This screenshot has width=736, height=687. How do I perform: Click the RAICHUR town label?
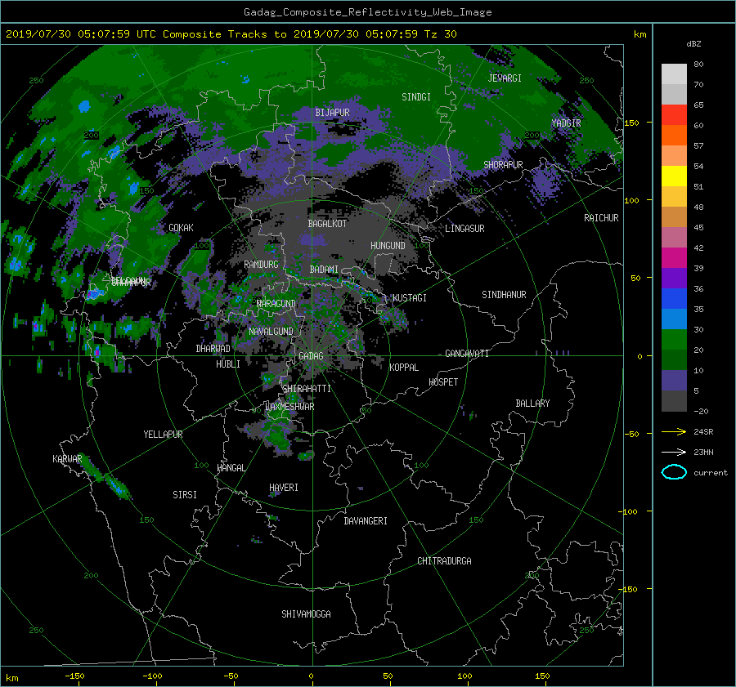(x=601, y=218)
